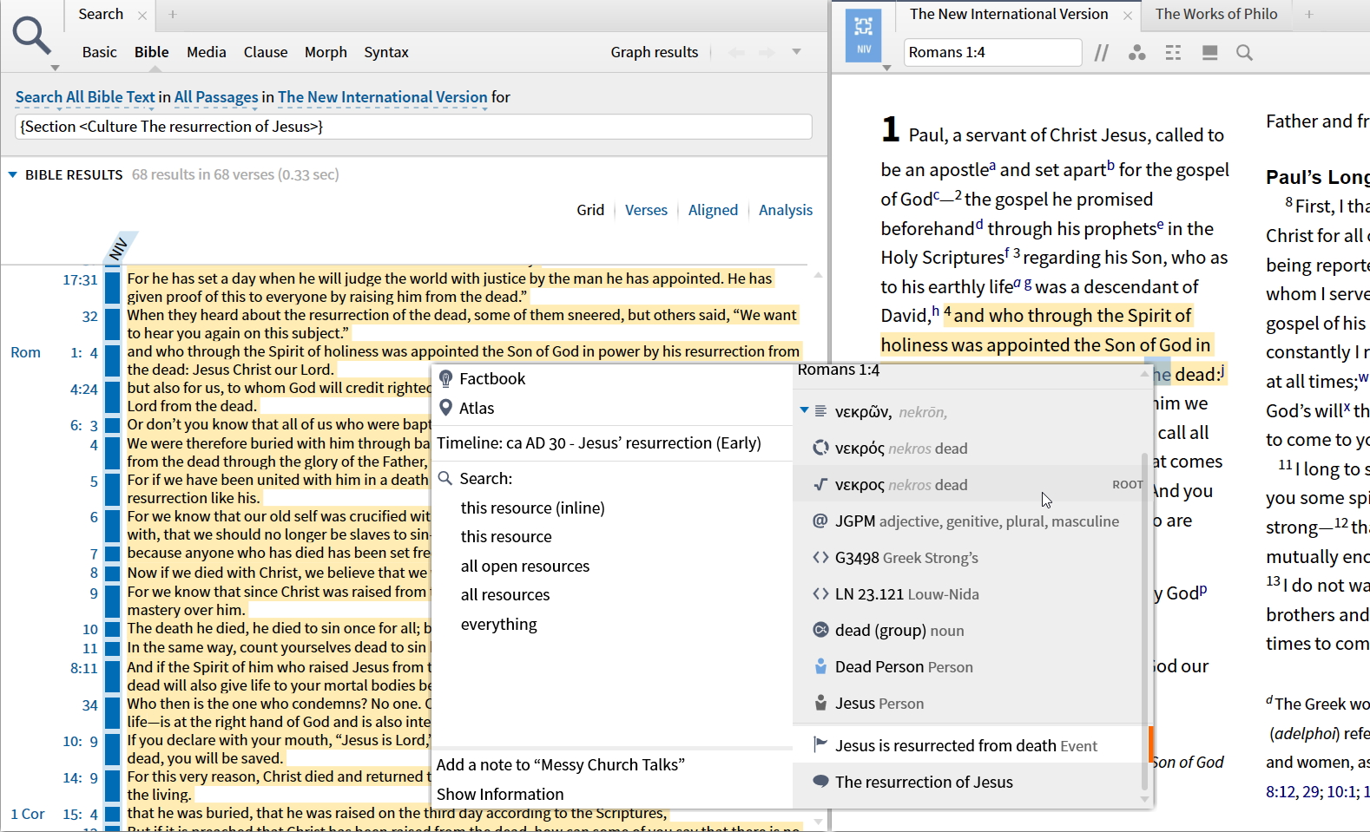
Task: Select the G3498 Greek Strong's code icon
Action: click(820, 558)
